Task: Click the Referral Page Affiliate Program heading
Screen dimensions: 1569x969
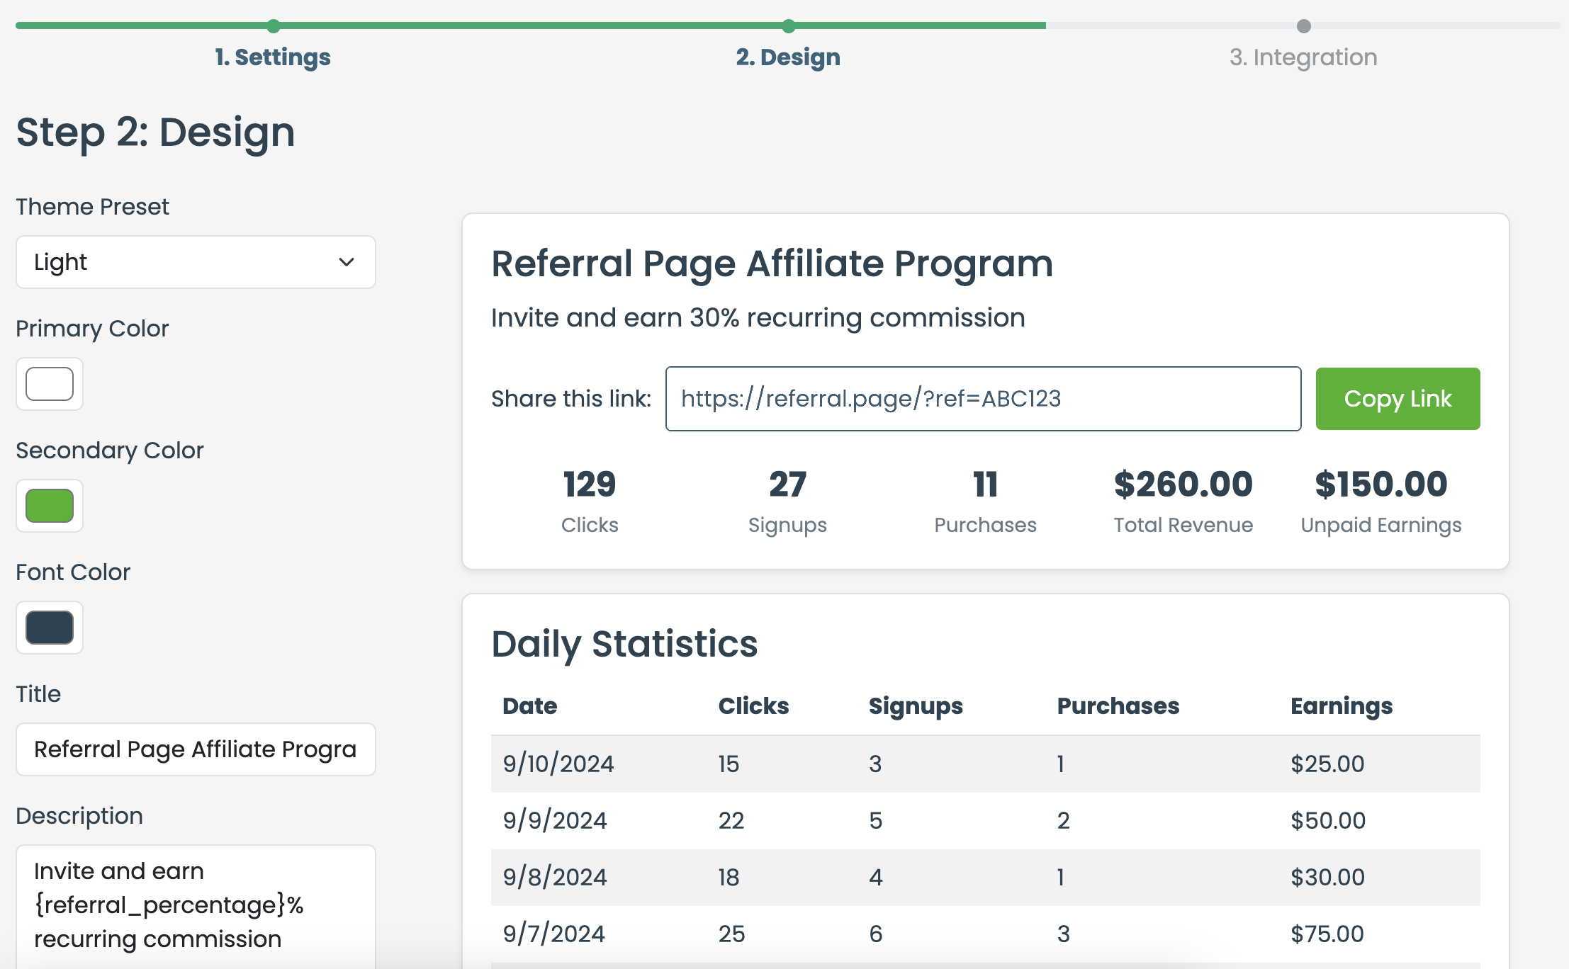Action: (x=772, y=264)
